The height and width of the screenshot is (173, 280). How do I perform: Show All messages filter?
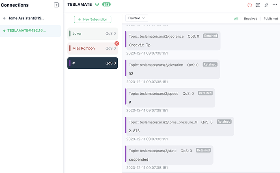(236, 19)
